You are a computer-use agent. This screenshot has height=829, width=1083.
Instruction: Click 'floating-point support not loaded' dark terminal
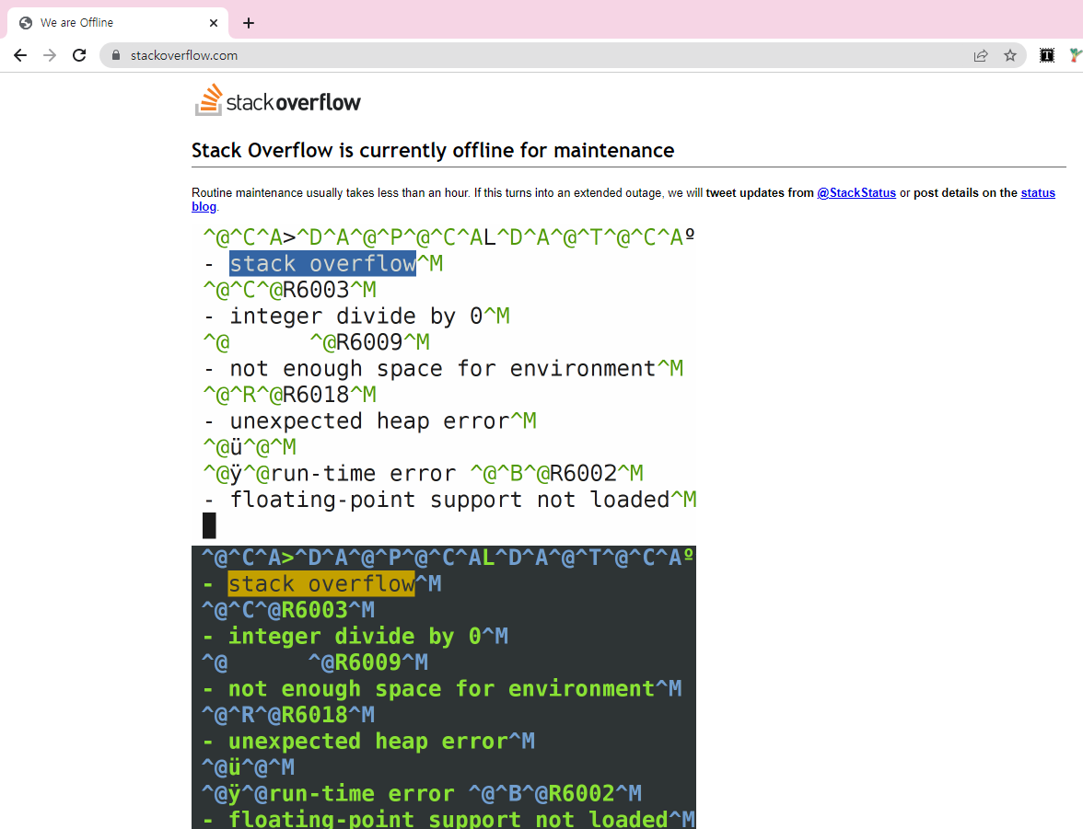click(448, 819)
